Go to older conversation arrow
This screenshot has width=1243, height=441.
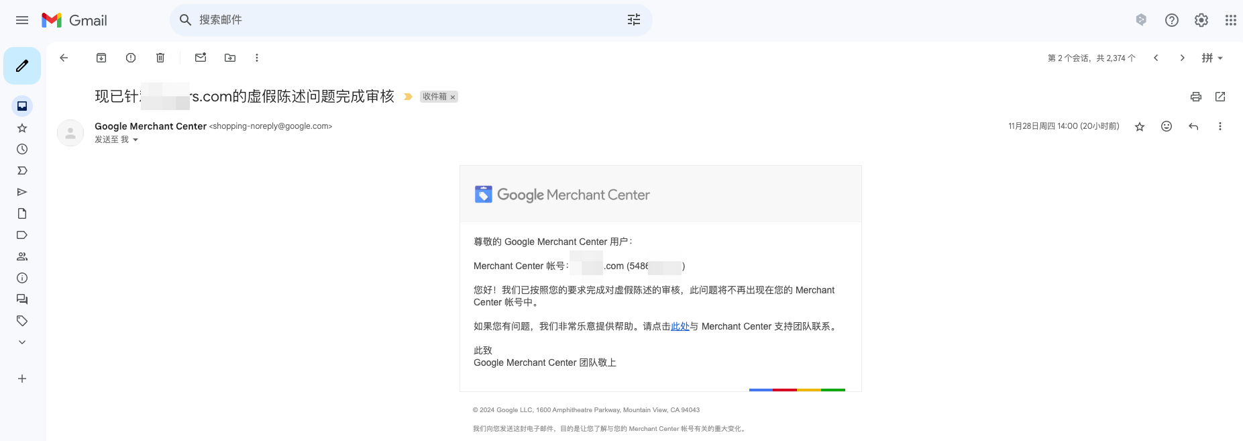(x=1183, y=58)
